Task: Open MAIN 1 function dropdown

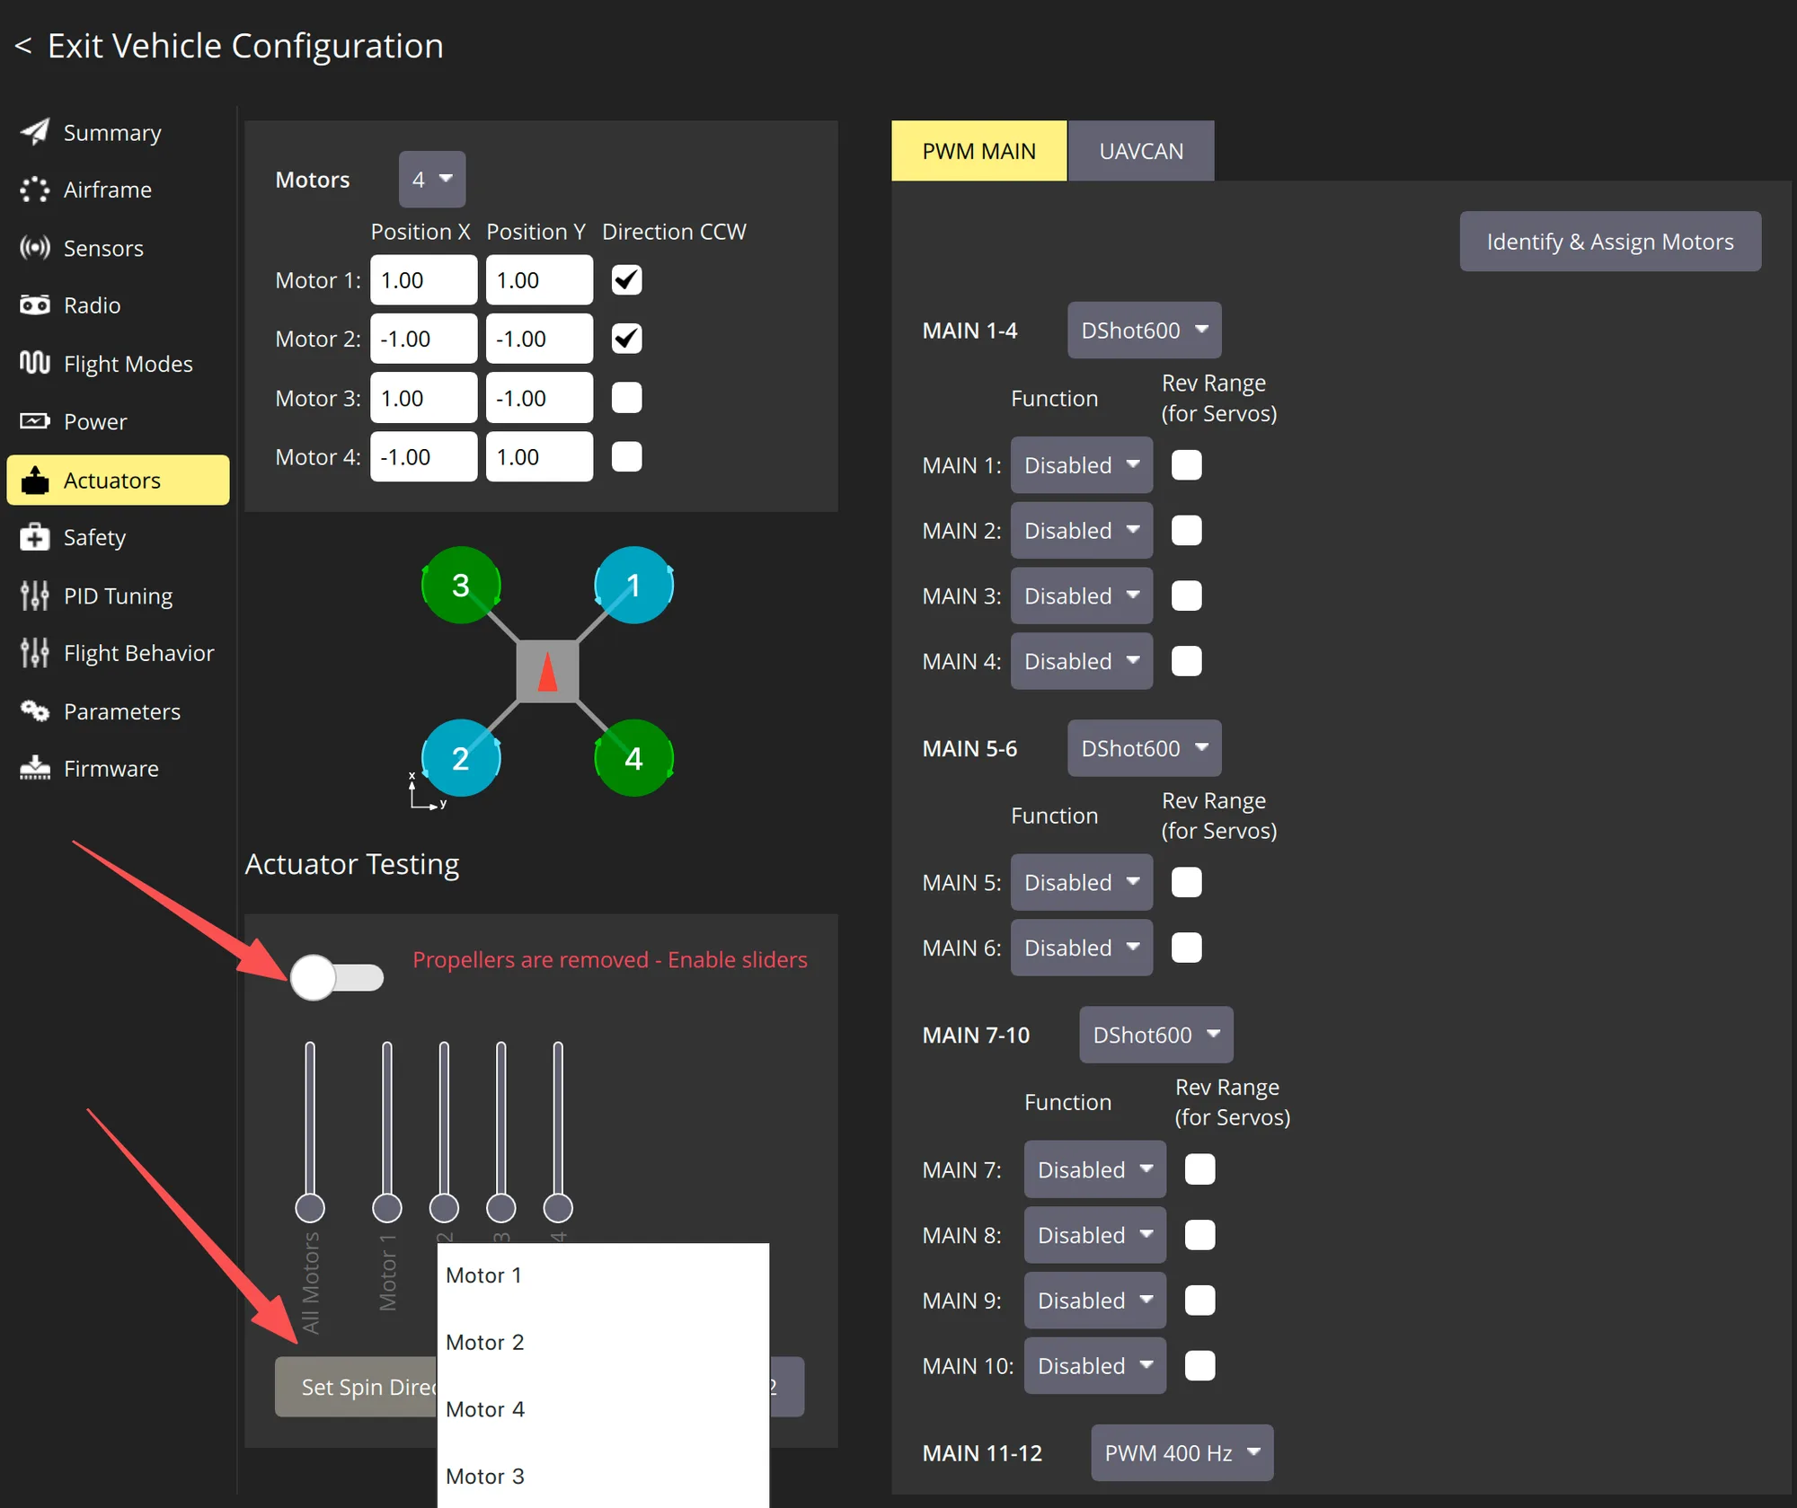Action: 1081,465
